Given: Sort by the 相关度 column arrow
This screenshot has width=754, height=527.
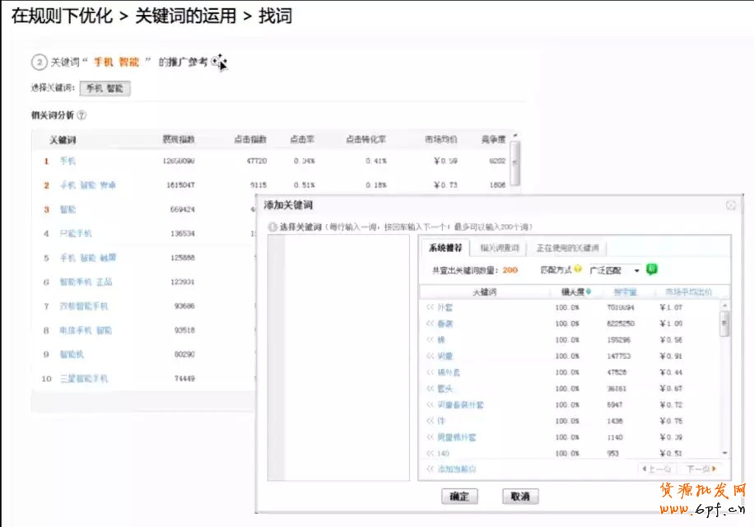Looking at the screenshot, I should 588,292.
